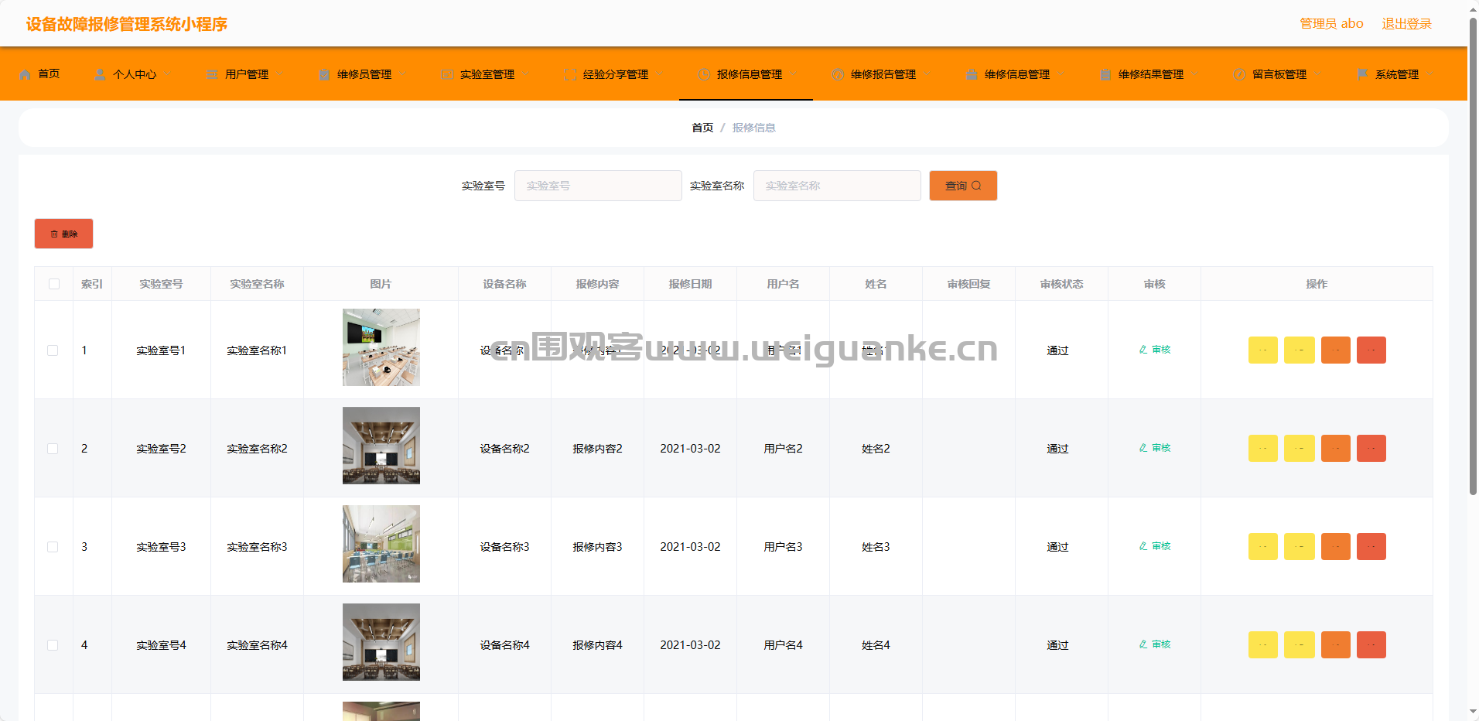1479x721 pixels.
Task: Check the checkbox for row 实验室号2
Action: point(53,449)
